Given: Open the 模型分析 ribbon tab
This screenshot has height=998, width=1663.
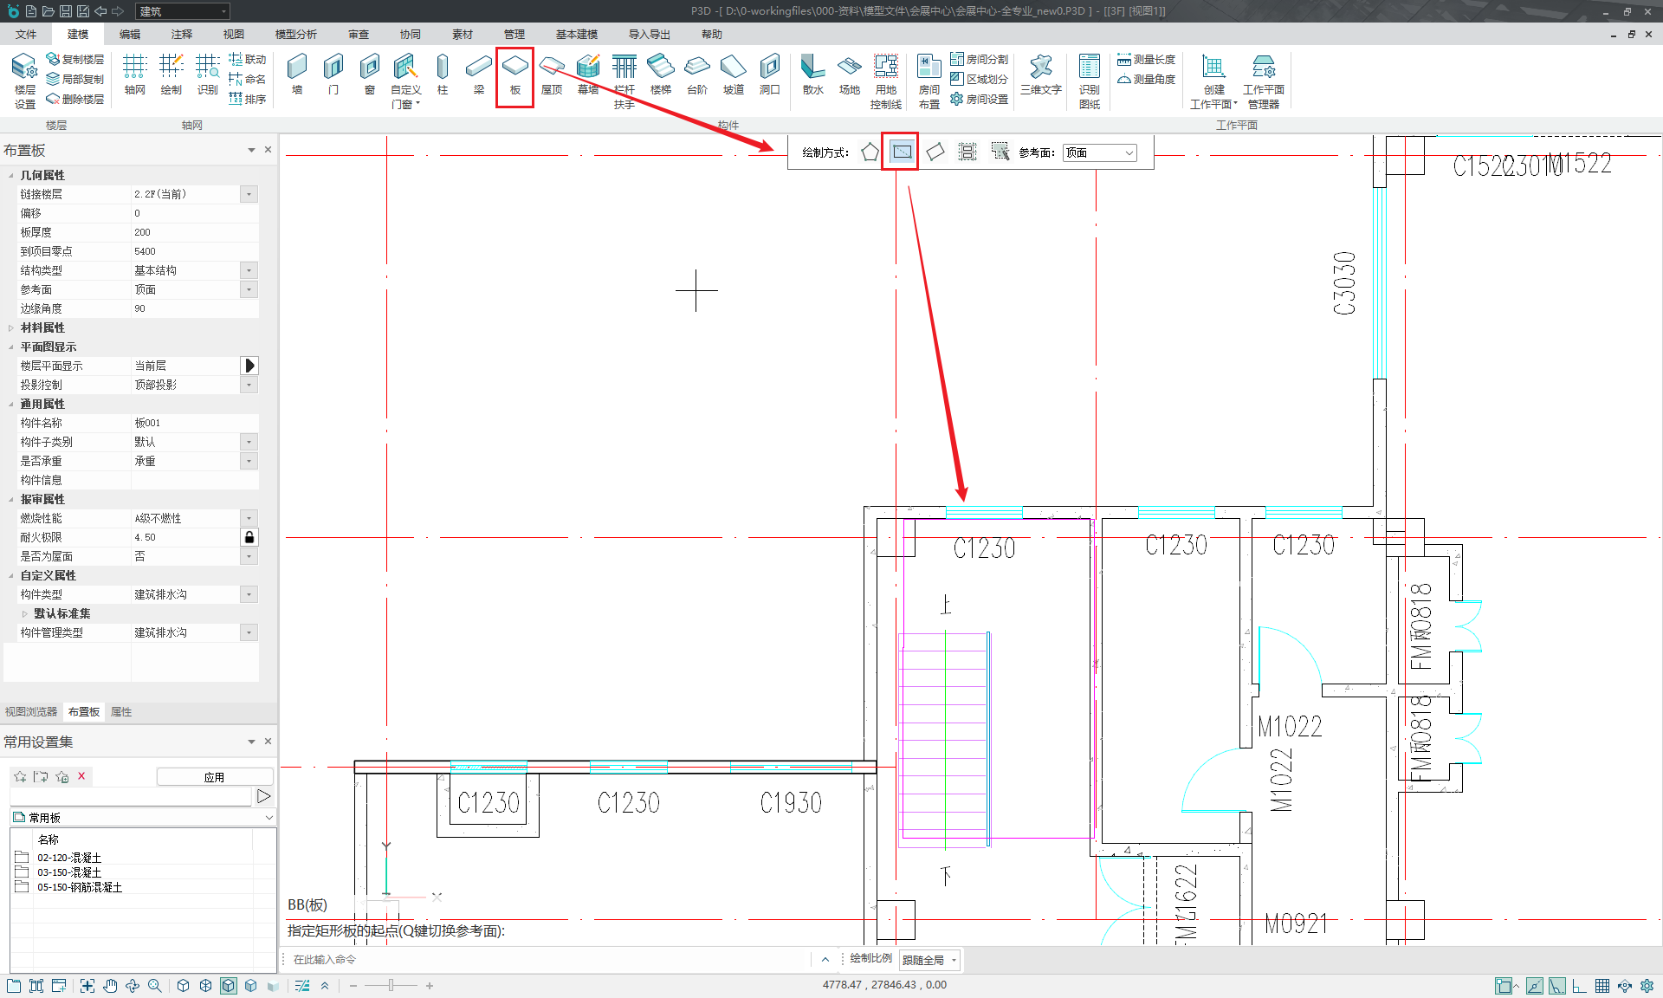Looking at the screenshot, I should pos(295,34).
